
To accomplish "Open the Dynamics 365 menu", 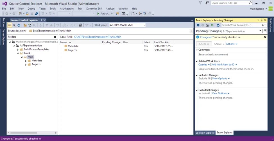I will click(94, 8).
